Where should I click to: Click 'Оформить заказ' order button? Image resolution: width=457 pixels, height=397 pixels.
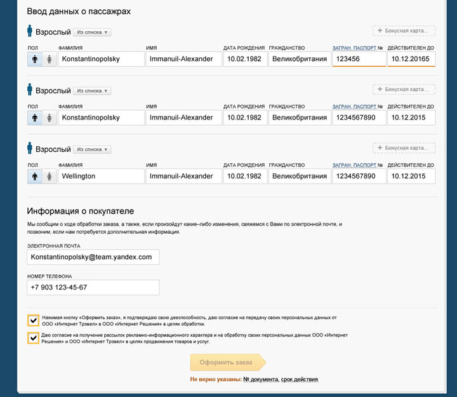(226, 363)
